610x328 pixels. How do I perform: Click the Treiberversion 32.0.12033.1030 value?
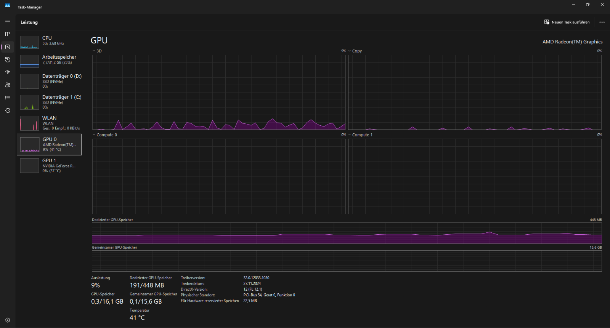(x=256, y=278)
